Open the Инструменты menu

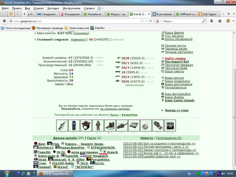pos(71,8)
